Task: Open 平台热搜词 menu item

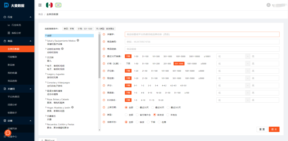Action: pos(13,97)
